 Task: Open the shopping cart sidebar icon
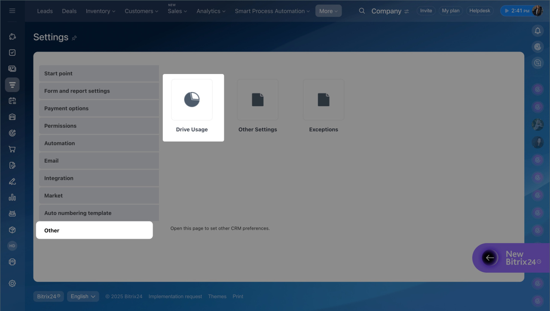(12, 149)
